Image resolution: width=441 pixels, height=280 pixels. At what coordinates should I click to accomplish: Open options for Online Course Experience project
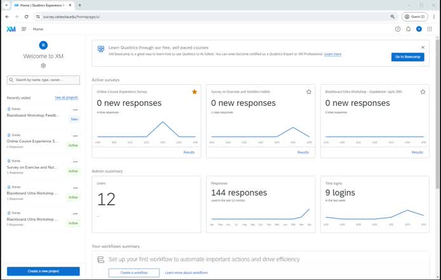pos(76,136)
